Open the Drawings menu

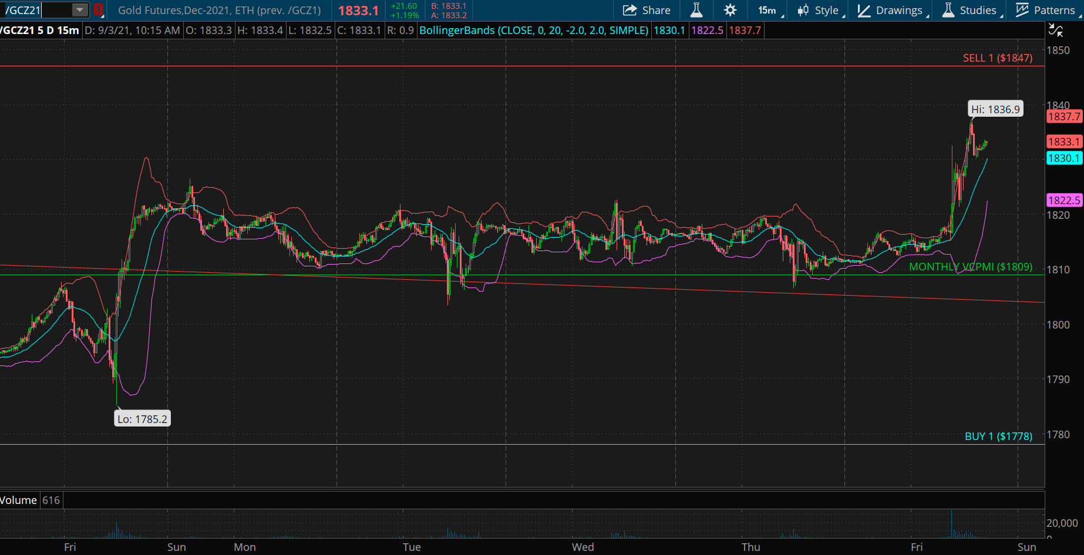click(893, 10)
